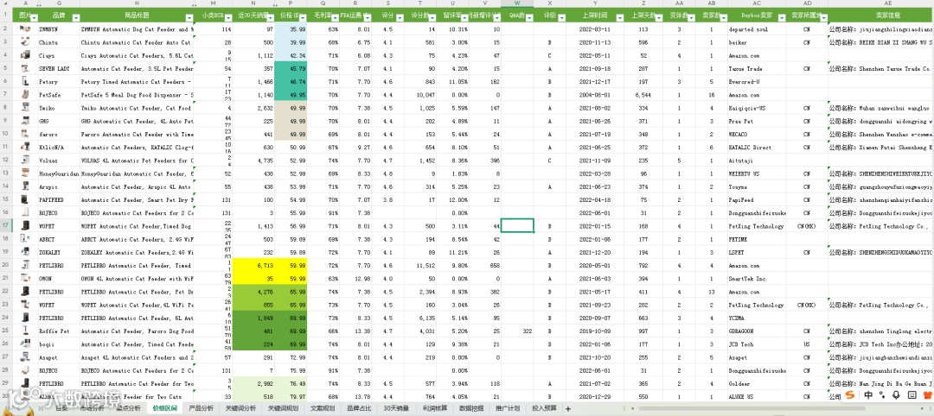Open the 上架天数 column filter dropdown
This screenshot has width=934, height=416.
tap(657, 18)
